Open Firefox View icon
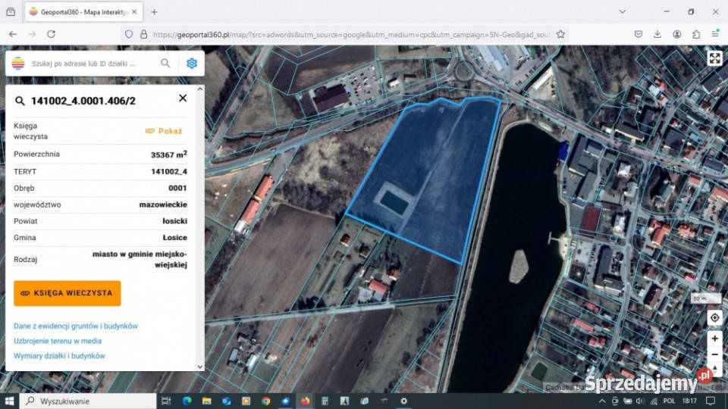 point(11,12)
